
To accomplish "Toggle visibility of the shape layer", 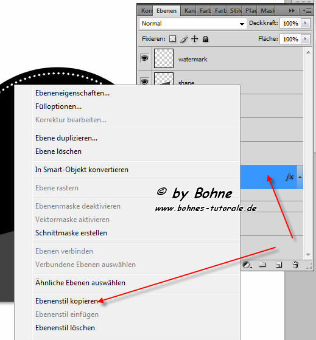I will pyautogui.click(x=145, y=82).
